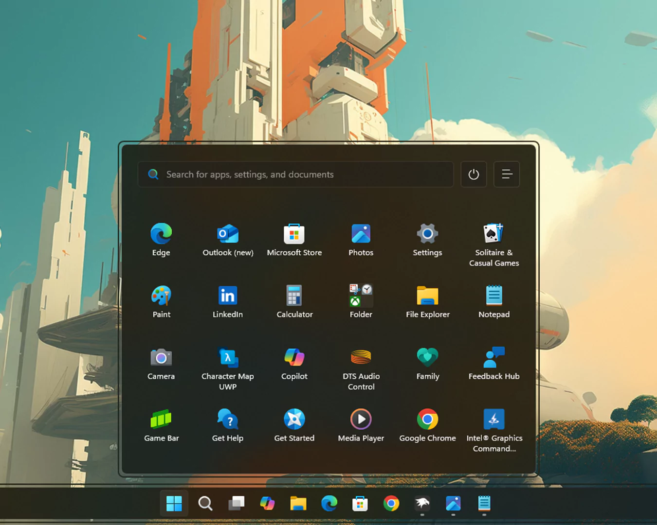657x525 pixels.
Task: Open the Paint app
Action: [x=162, y=302]
